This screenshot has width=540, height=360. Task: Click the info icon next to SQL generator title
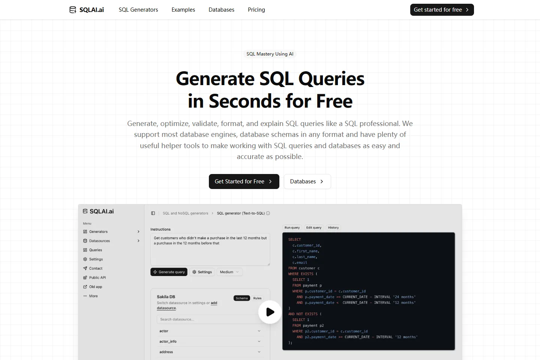coord(268,213)
